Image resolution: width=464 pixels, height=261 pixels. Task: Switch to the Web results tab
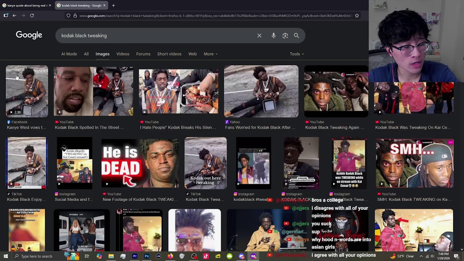192,54
